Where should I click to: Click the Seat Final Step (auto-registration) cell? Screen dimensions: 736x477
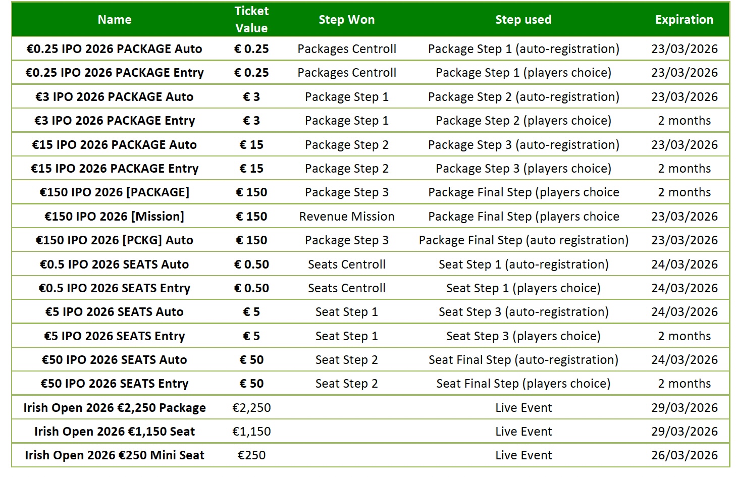click(x=523, y=360)
